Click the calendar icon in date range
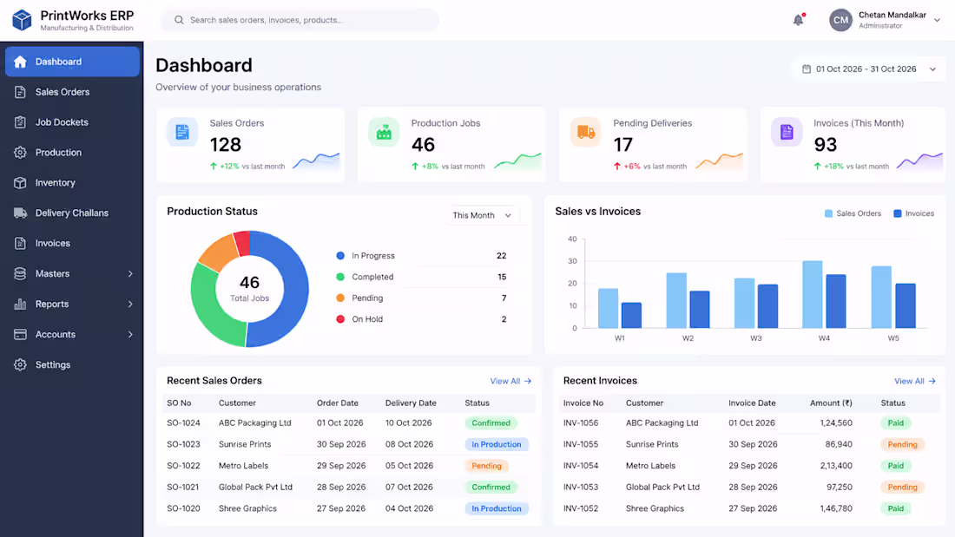Image resolution: width=955 pixels, height=537 pixels. (807, 69)
